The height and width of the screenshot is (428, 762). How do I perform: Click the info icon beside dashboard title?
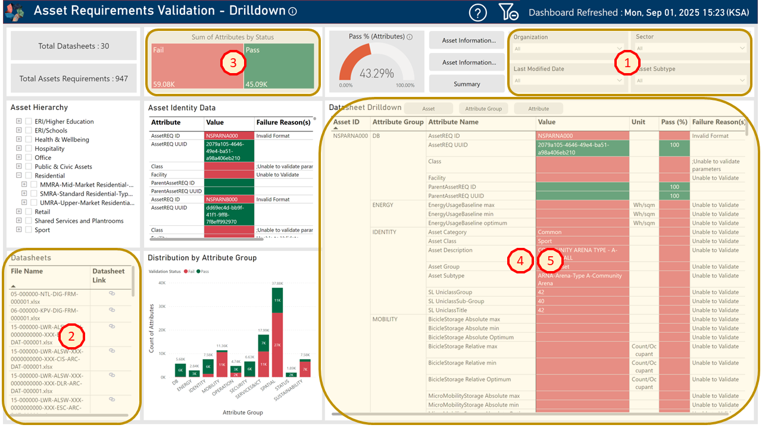[x=292, y=11]
